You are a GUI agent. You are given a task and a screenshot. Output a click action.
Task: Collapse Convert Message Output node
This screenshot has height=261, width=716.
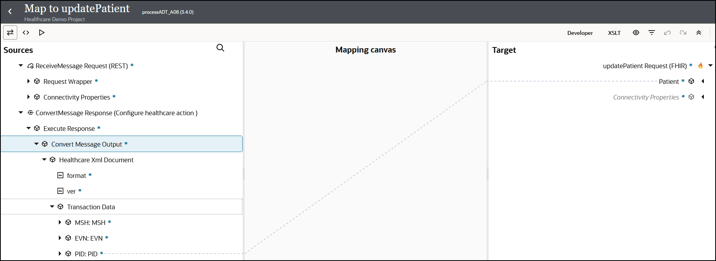tap(36, 144)
